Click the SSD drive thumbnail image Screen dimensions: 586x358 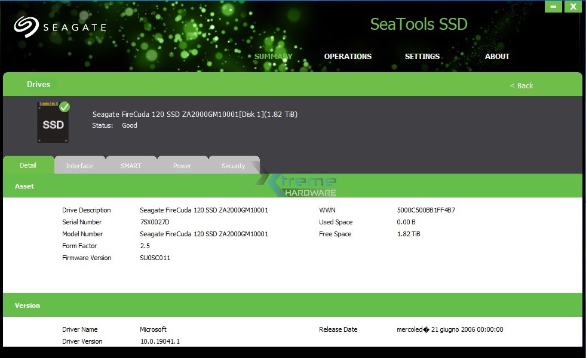[x=53, y=122]
